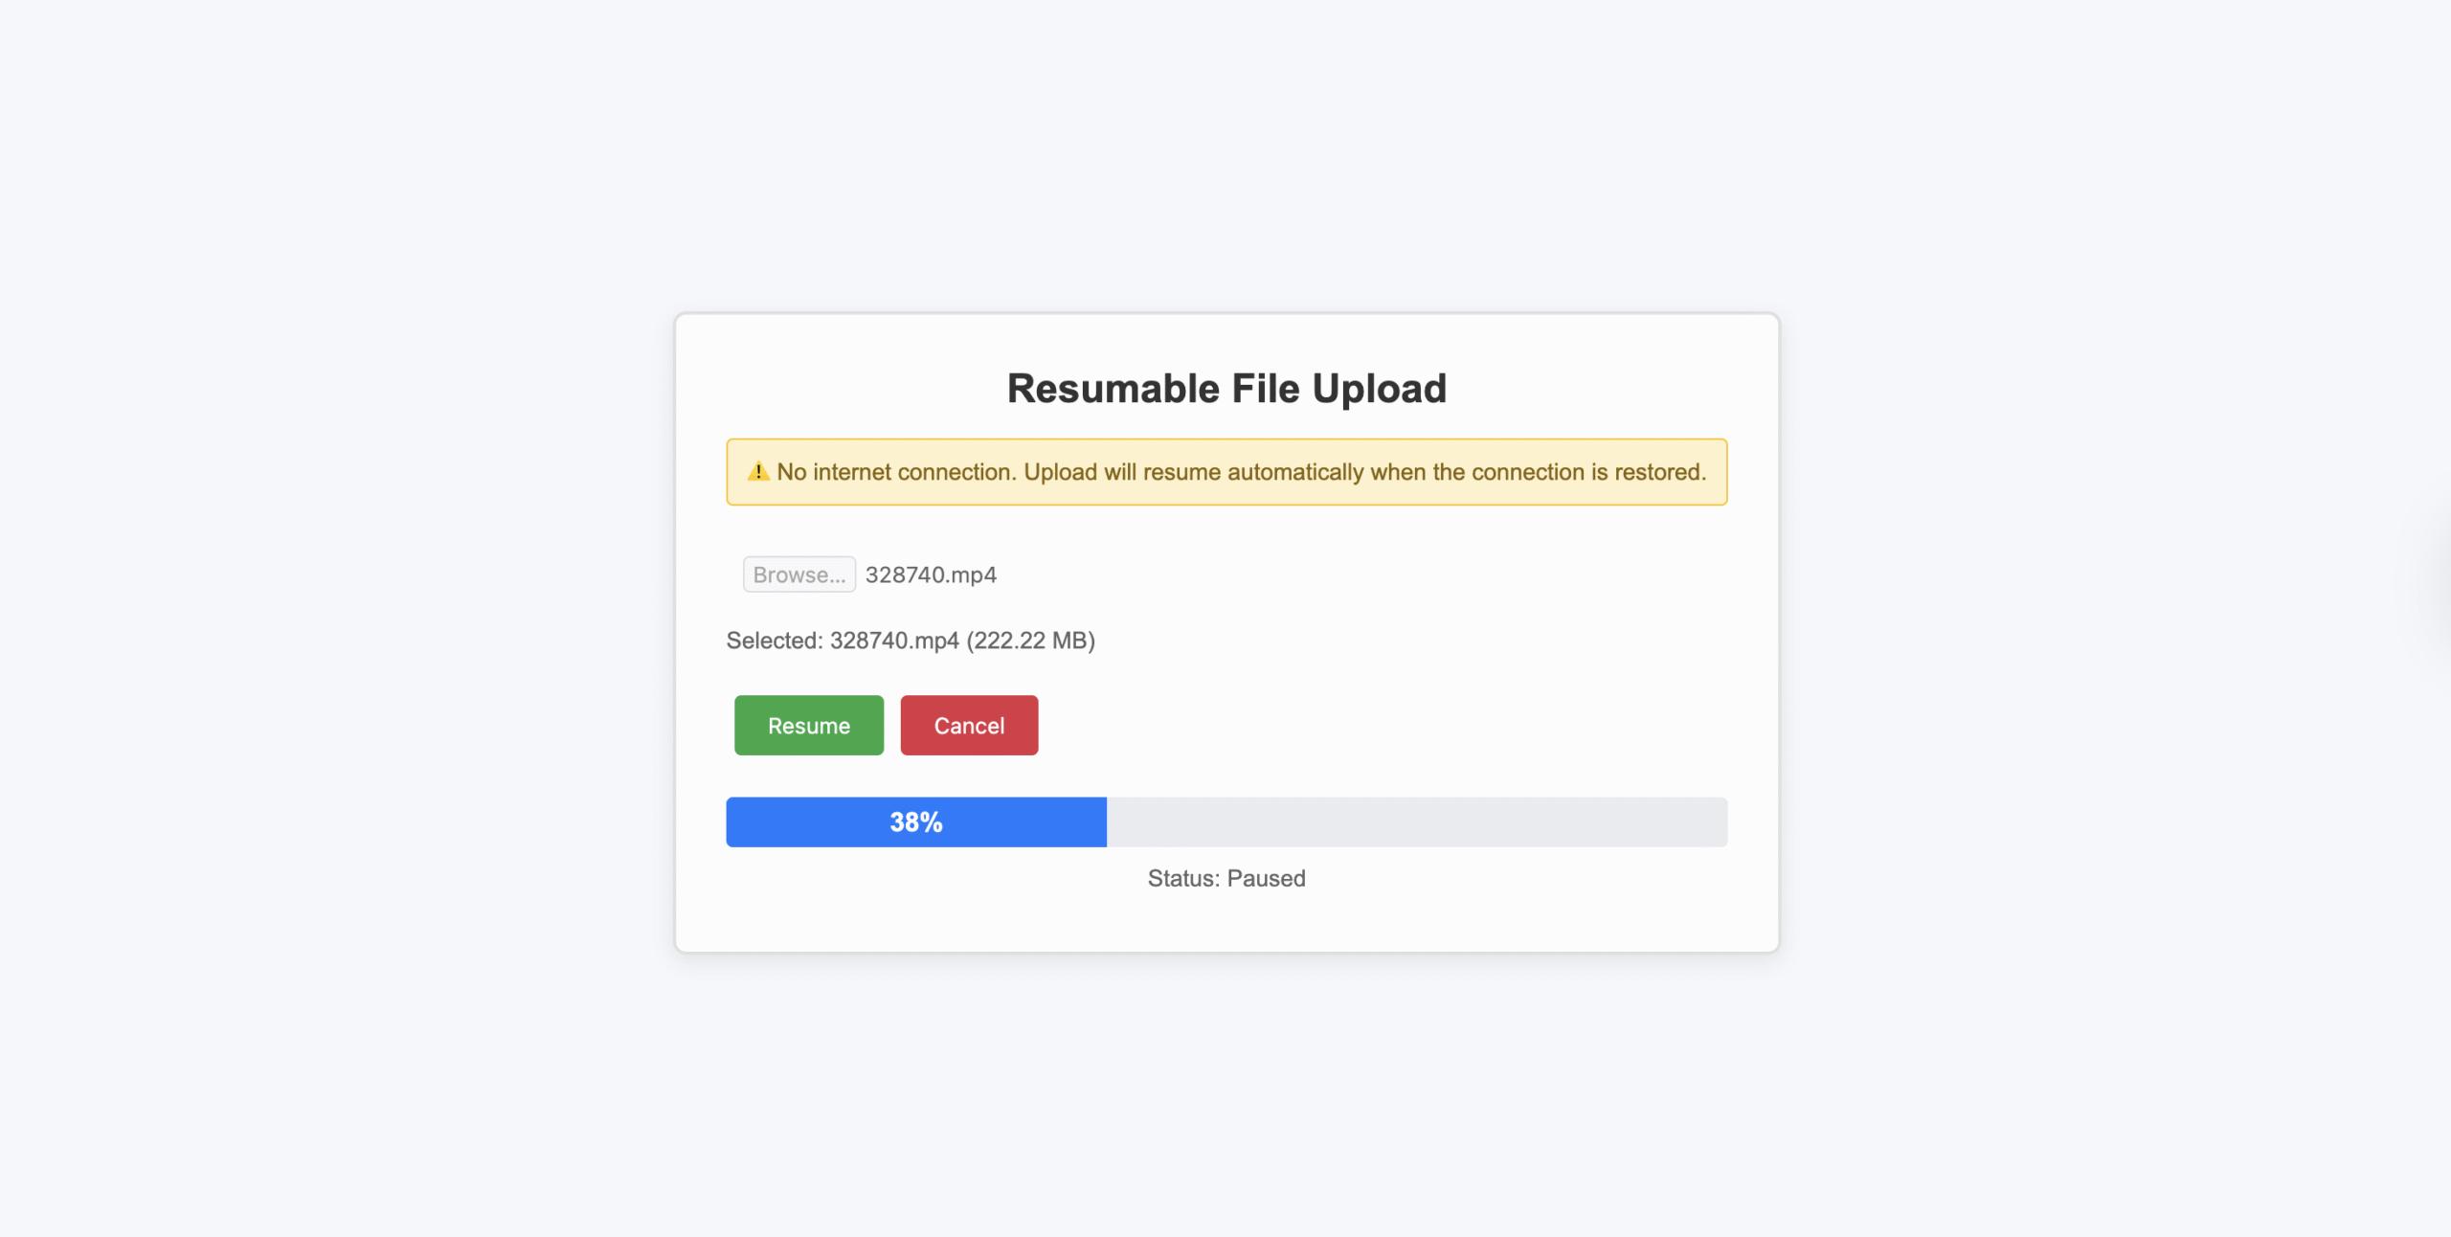Click the Browse... file picker button

798,574
